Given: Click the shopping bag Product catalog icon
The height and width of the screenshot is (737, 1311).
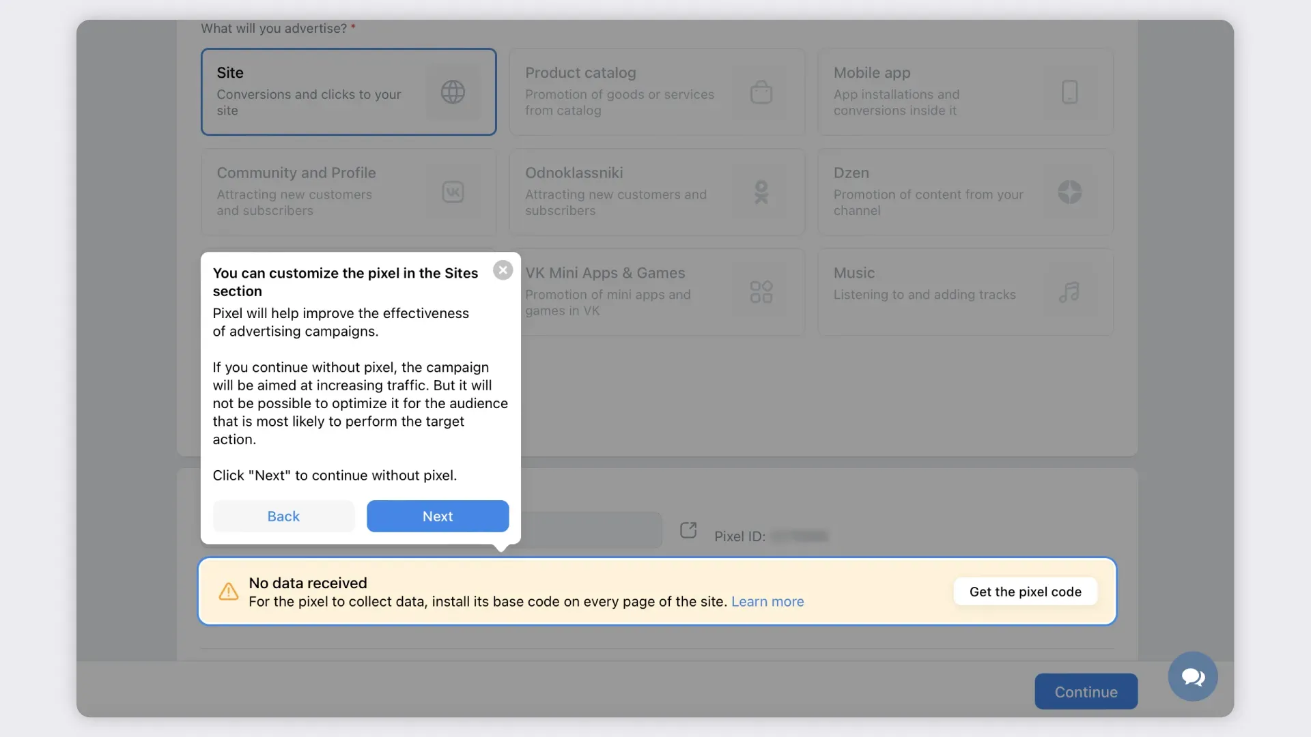Looking at the screenshot, I should tap(761, 92).
